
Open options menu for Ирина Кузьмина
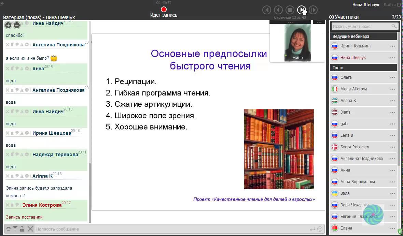coord(392,46)
